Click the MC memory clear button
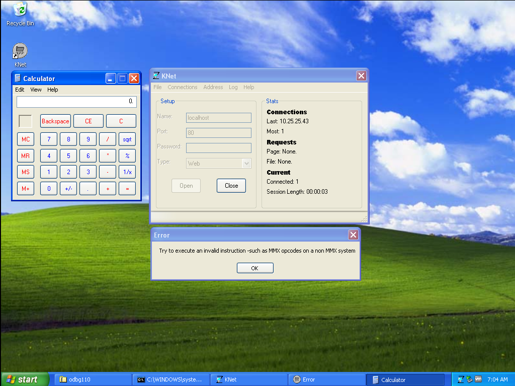 (26, 139)
